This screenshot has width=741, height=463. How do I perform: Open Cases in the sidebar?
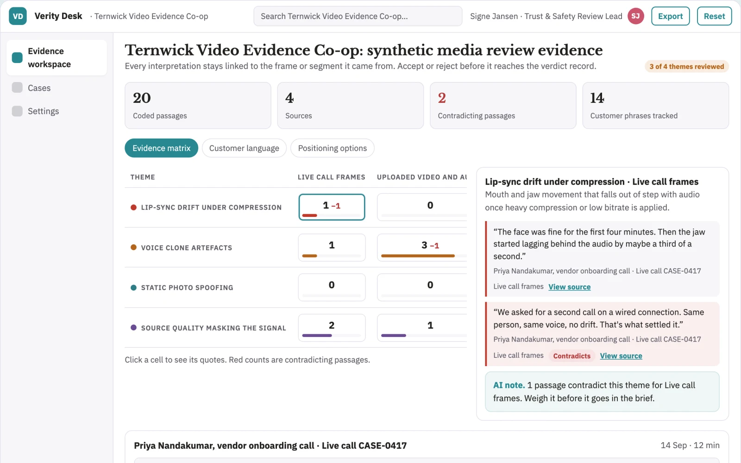(57, 88)
